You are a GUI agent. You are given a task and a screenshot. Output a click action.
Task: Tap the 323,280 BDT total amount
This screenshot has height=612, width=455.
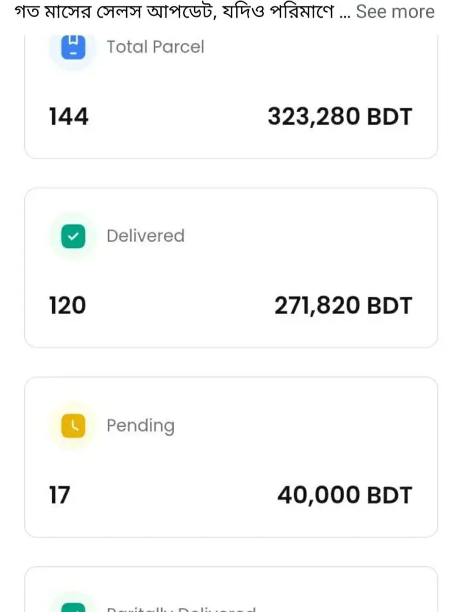(339, 116)
